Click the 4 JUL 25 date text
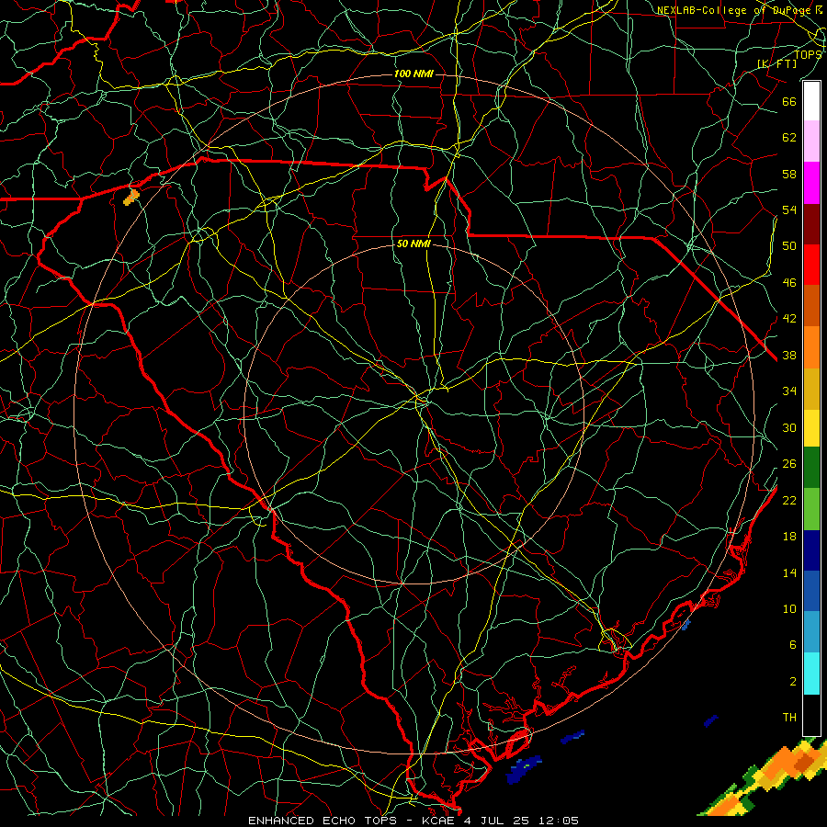 click(498, 821)
